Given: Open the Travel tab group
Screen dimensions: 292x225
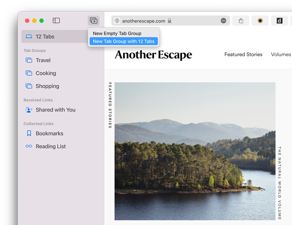Looking at the screenshot, I should (43, 60).
